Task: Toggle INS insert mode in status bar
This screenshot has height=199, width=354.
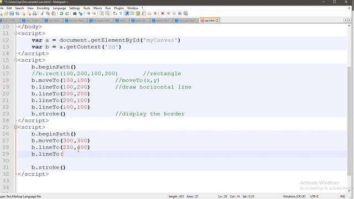Action: 342,196
